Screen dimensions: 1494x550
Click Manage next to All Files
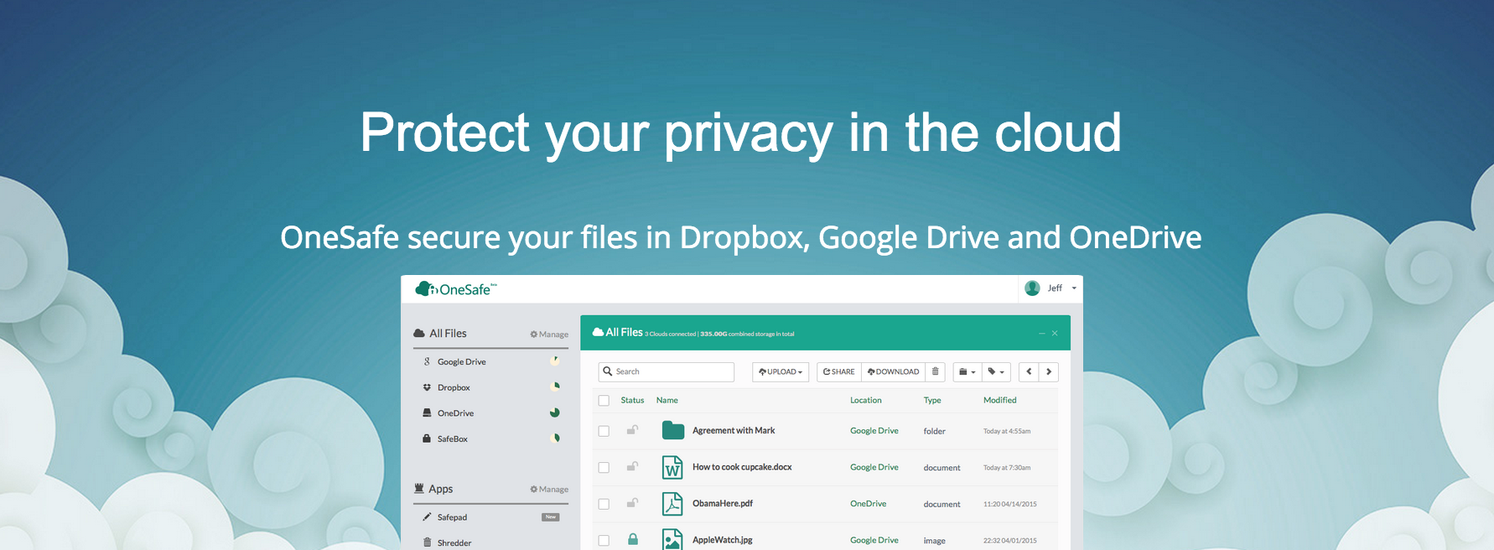549,335
